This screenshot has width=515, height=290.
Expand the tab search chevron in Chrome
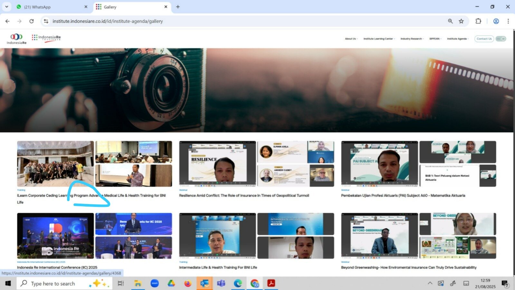[6, 7]
